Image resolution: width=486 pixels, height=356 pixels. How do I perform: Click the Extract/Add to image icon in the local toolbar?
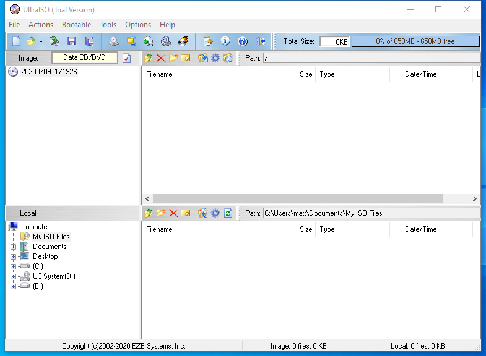click(x=203, y=213)
